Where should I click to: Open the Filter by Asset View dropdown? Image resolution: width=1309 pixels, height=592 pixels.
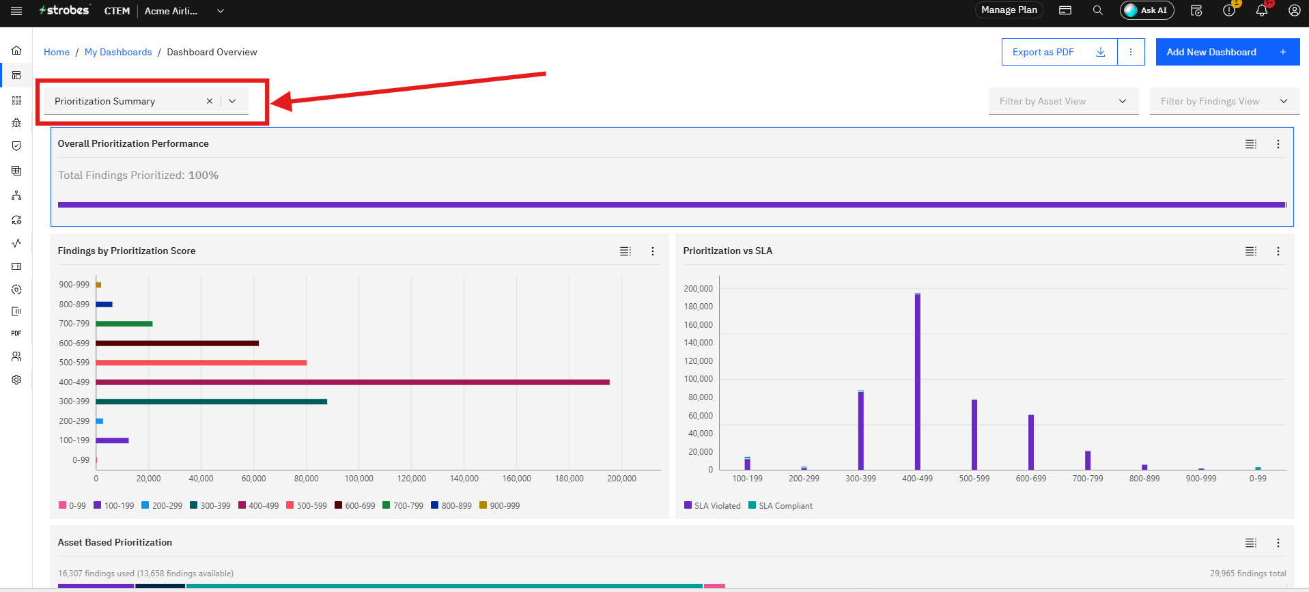(1063, 101)
